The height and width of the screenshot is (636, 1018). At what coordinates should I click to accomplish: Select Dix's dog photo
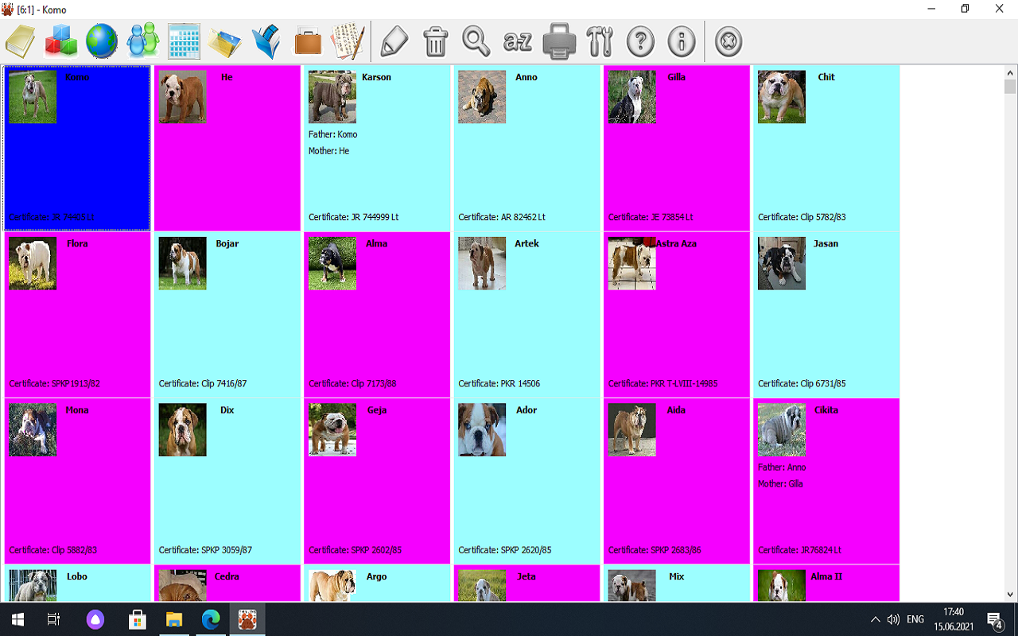click(x=182, y=430)
